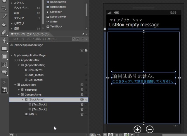Select Add_Button in the object tree
The width and height of the screenshot is (187, 136).
(x=36, y=75)
